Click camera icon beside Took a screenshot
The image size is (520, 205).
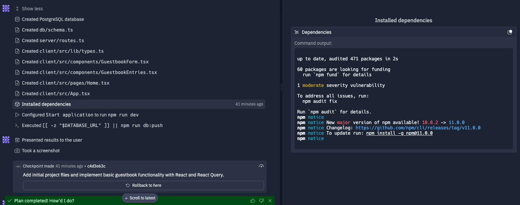pyautogui.click(x=17, y=151)
